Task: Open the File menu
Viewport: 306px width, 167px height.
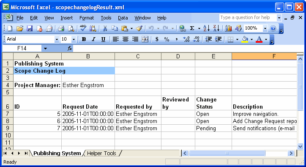Action: coord(20,18)
